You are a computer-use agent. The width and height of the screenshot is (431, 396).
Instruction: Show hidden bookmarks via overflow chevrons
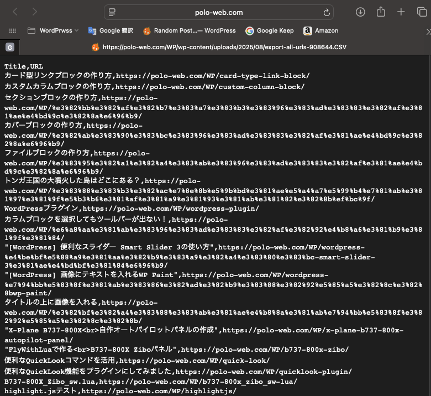(426, 31)
